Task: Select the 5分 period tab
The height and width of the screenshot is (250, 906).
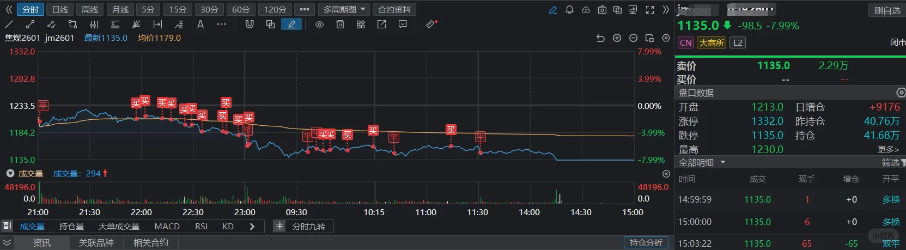Action: (148, 10)
